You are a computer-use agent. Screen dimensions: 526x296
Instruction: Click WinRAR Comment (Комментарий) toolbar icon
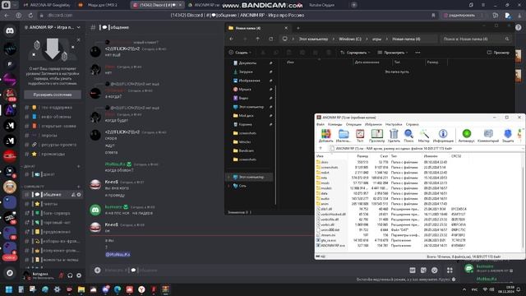(x=488, y=136)
